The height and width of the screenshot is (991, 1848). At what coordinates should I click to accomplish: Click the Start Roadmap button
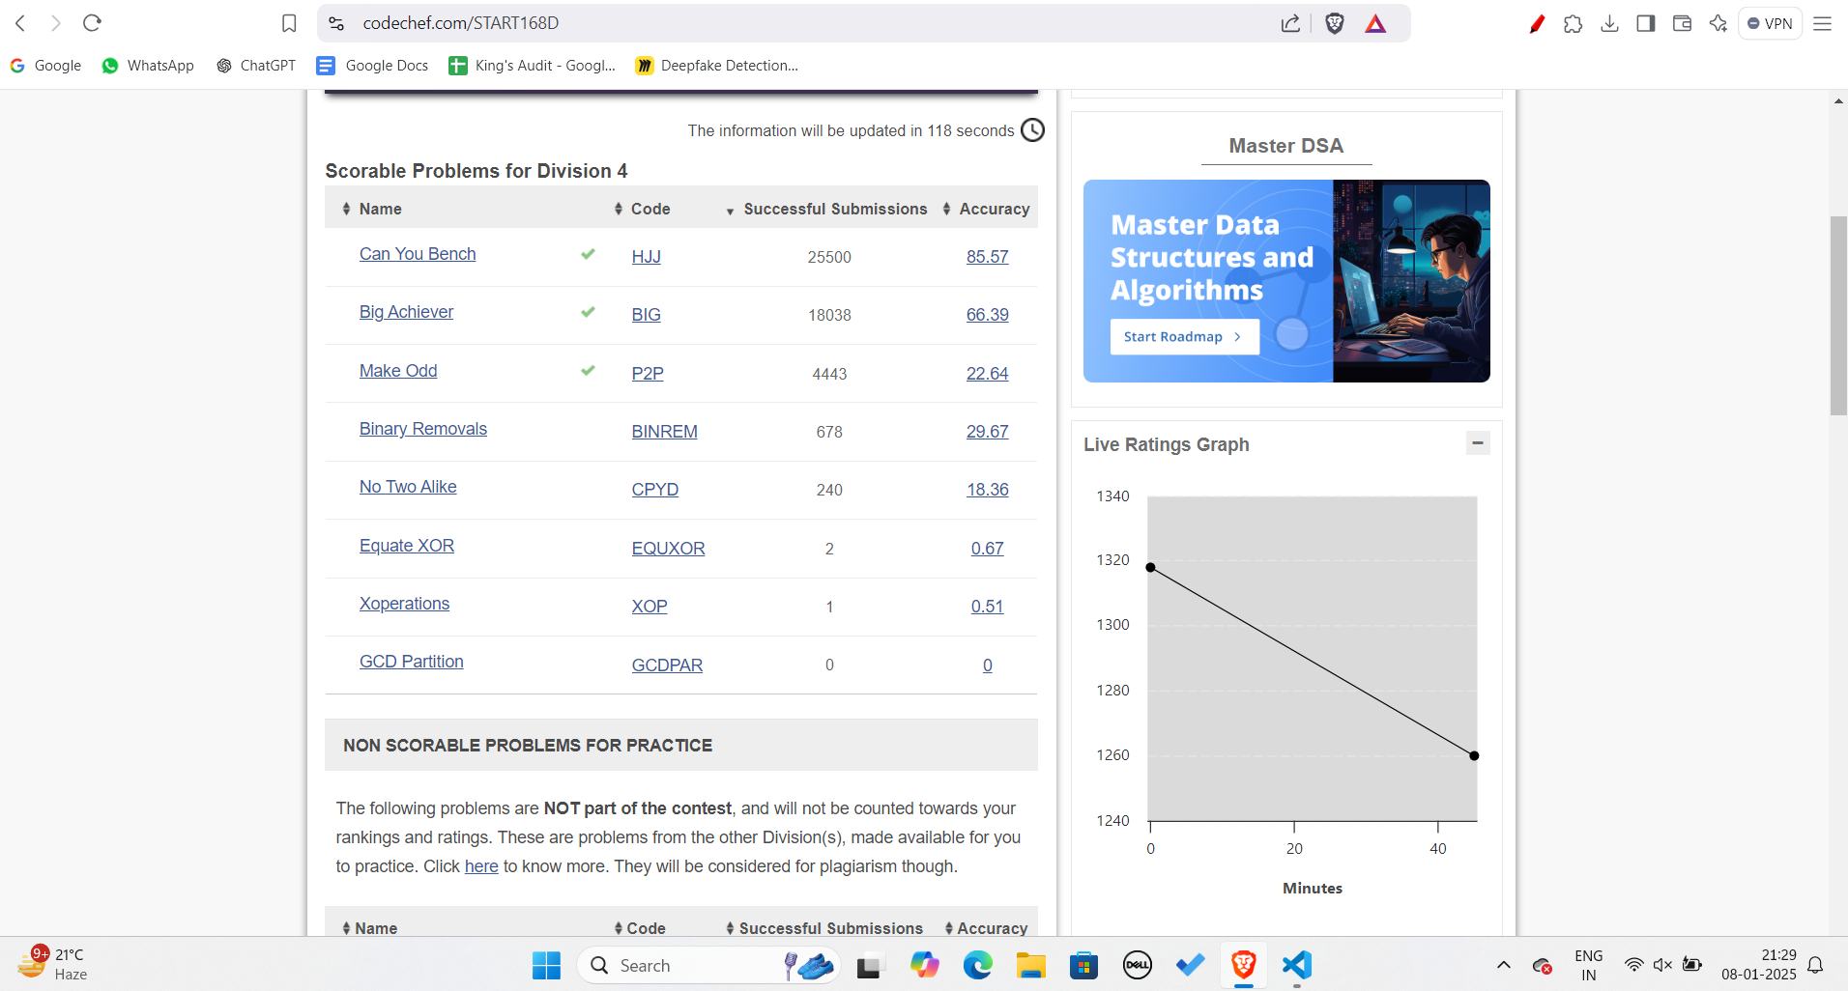coord(1184,337)
